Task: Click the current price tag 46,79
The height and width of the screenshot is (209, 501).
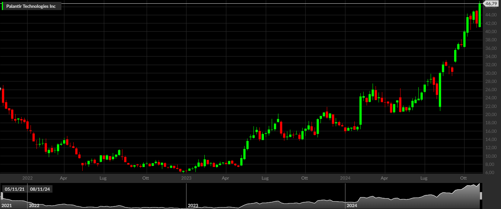Action: click(491, 3)
